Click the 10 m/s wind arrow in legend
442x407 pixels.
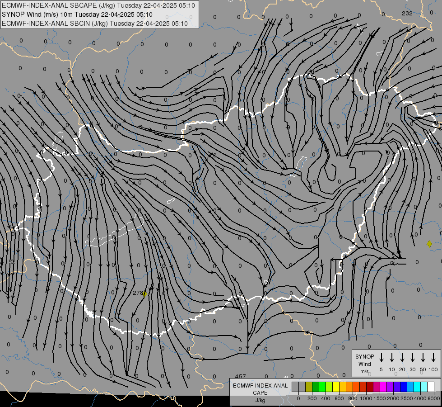tap(391, 358)
